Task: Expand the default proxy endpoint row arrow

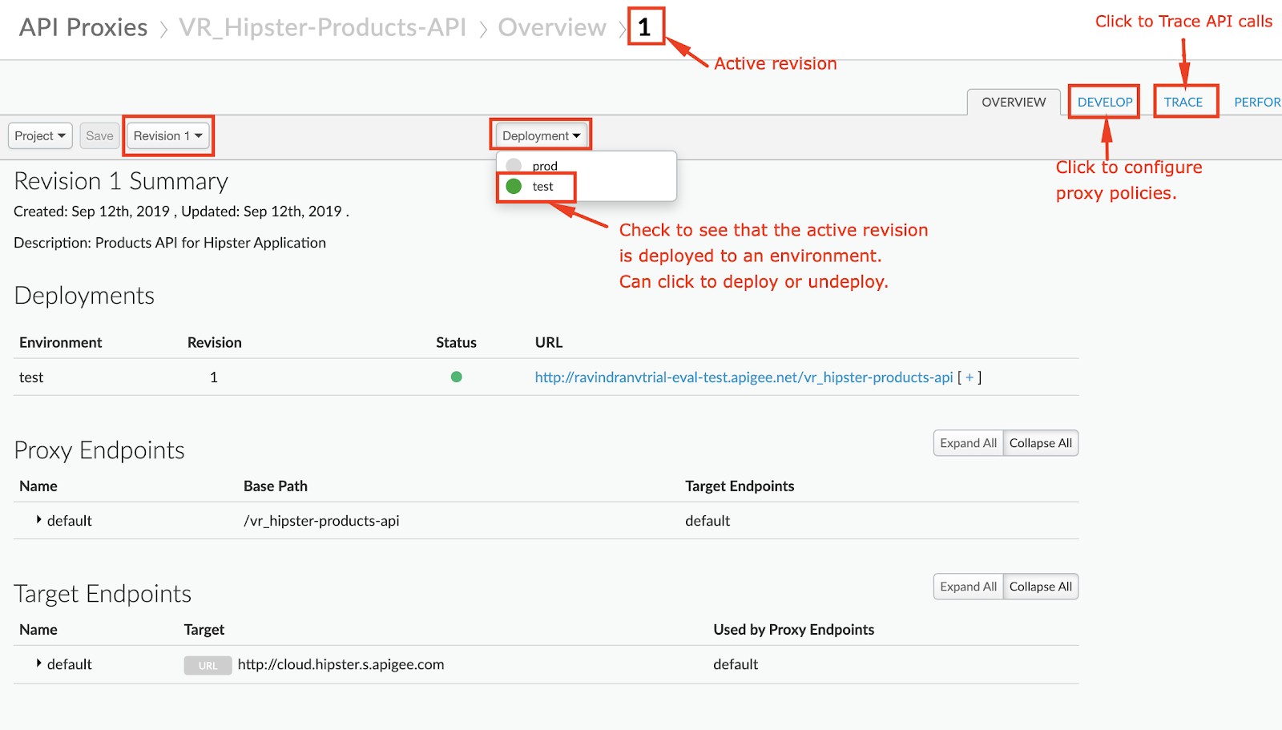Action: 38,520
